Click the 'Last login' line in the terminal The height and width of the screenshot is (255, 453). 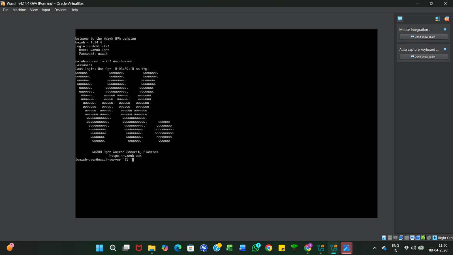point(112,69)
